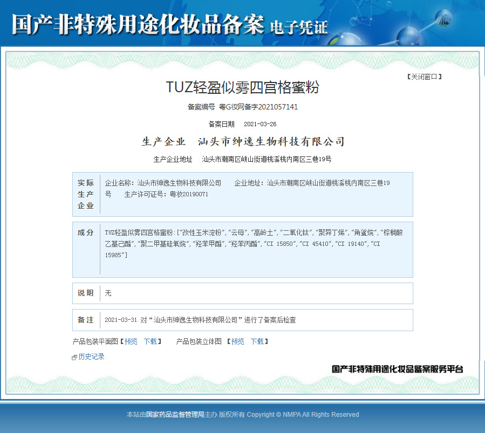
Task: Preview the 产品包装立体图 image
Action: pos(237,341)
